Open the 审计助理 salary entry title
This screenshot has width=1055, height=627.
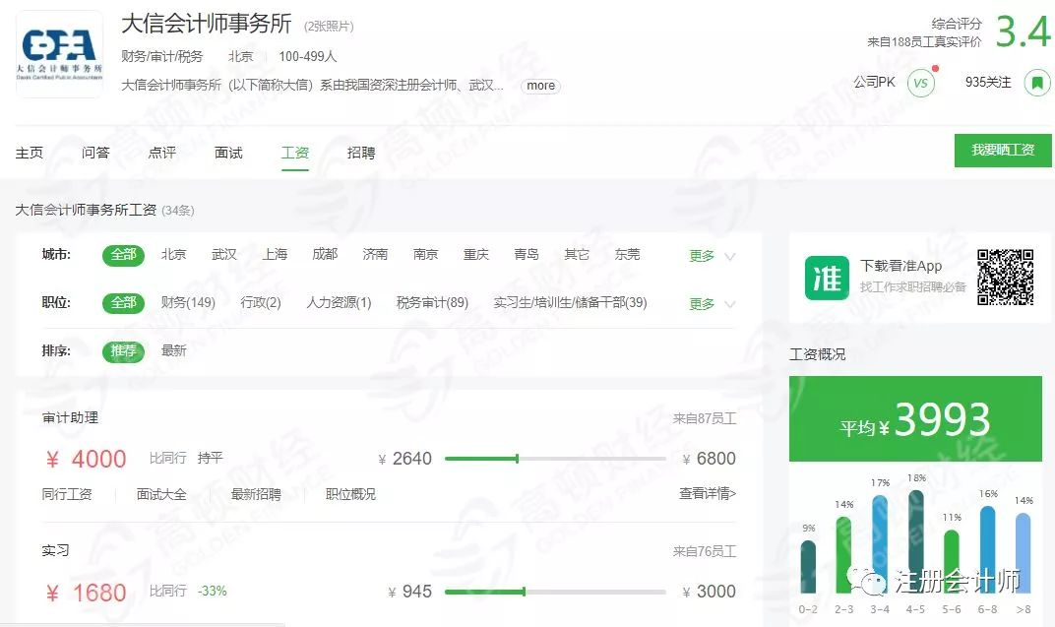[70, 417]
